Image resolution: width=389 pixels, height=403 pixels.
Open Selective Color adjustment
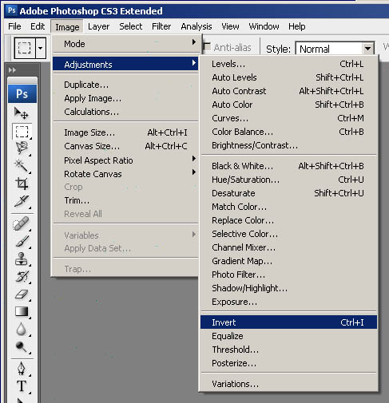[288, 234]
